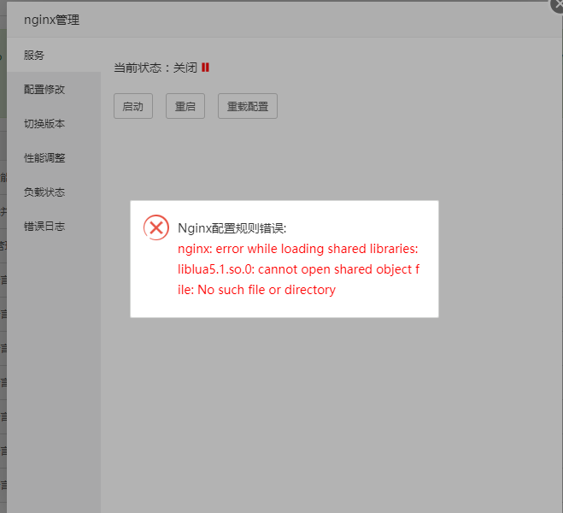Click the red stopped status indicator
The image size is (563, 513).
point(205,68)
